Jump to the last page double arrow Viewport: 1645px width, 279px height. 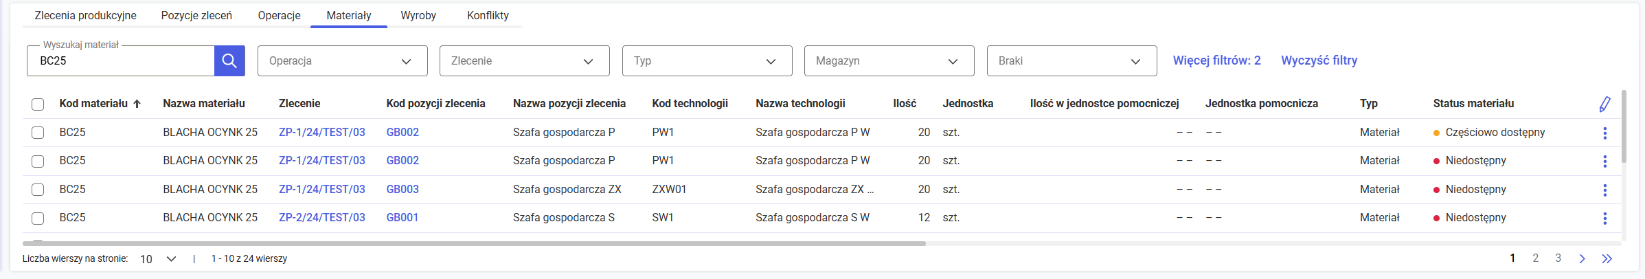[x=1607, y=258]
